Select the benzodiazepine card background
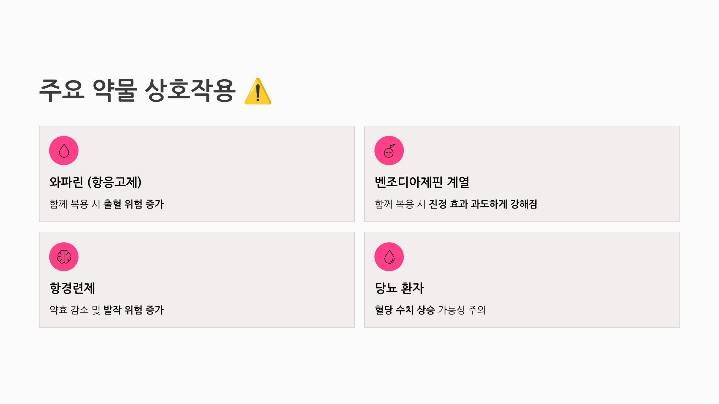This screenshot has width=719, height=404. (522, 174)
